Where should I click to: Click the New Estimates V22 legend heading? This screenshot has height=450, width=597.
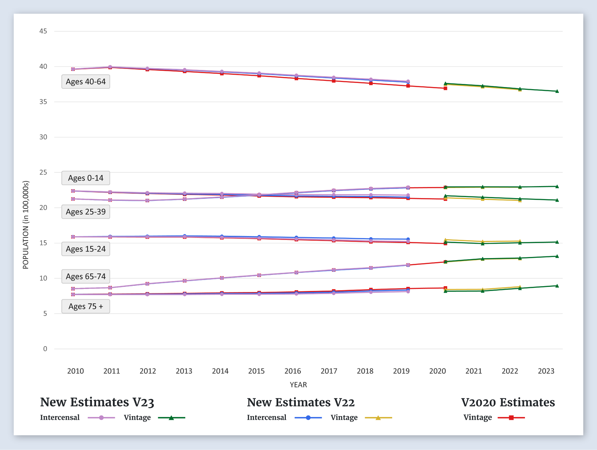click(x=301, y=402)
